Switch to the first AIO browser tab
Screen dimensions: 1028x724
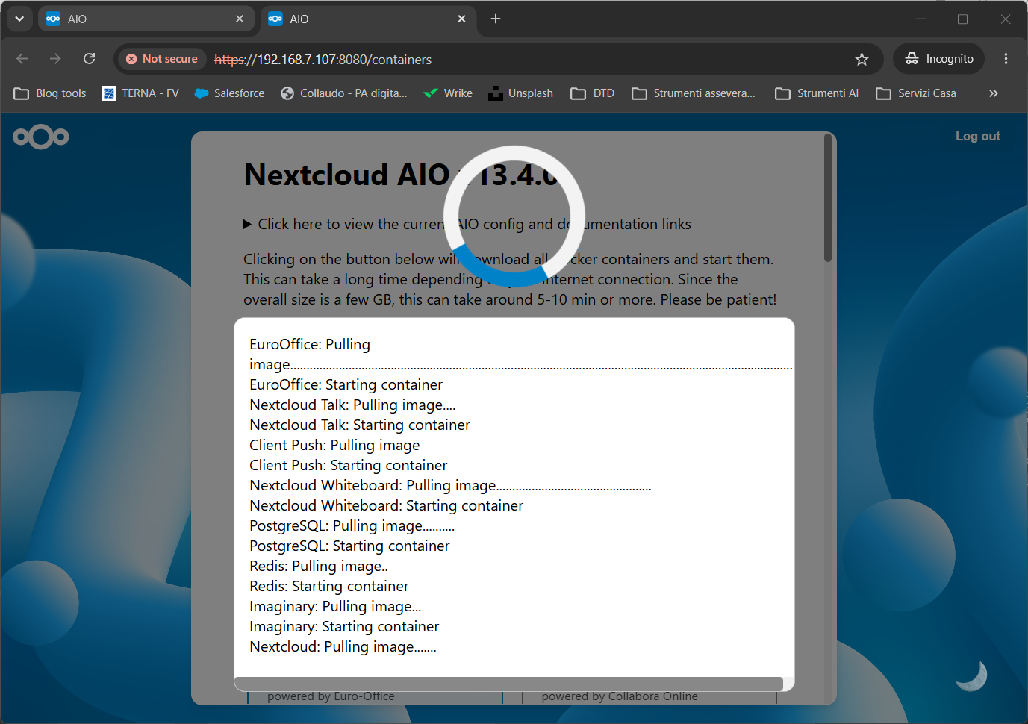[146, 19]
